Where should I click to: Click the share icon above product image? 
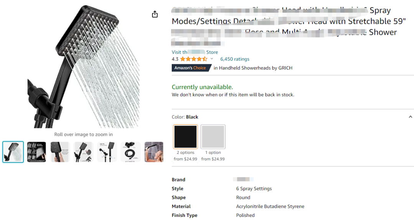155,14
